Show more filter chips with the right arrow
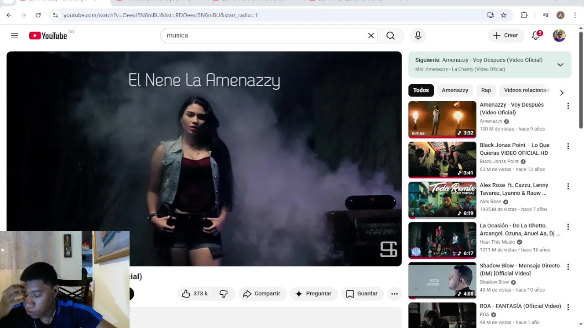The width and height of the screenshot is (584, 328). click(562, 92)
